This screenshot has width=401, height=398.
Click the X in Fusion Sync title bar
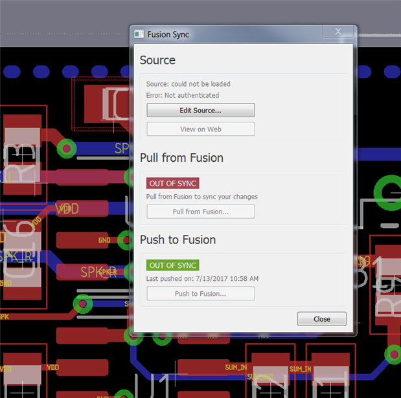pyautogui.click(x=338, y=32)
